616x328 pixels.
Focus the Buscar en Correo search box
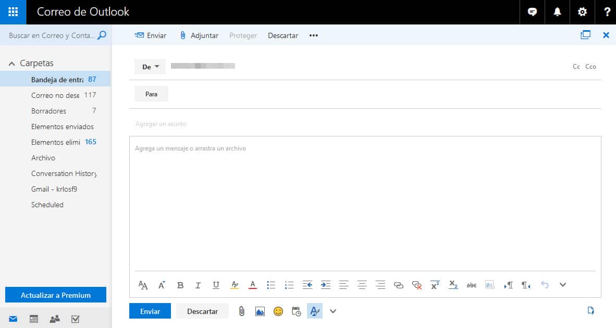(52, 35)
